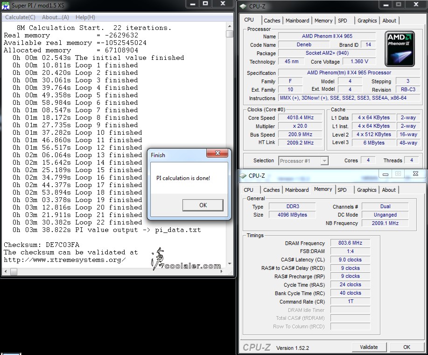Image resolution: width=428 pixels, height=355 pixels.
Task: Click the Code Name value 'Deneb'
Action: (x=304, y=44)
